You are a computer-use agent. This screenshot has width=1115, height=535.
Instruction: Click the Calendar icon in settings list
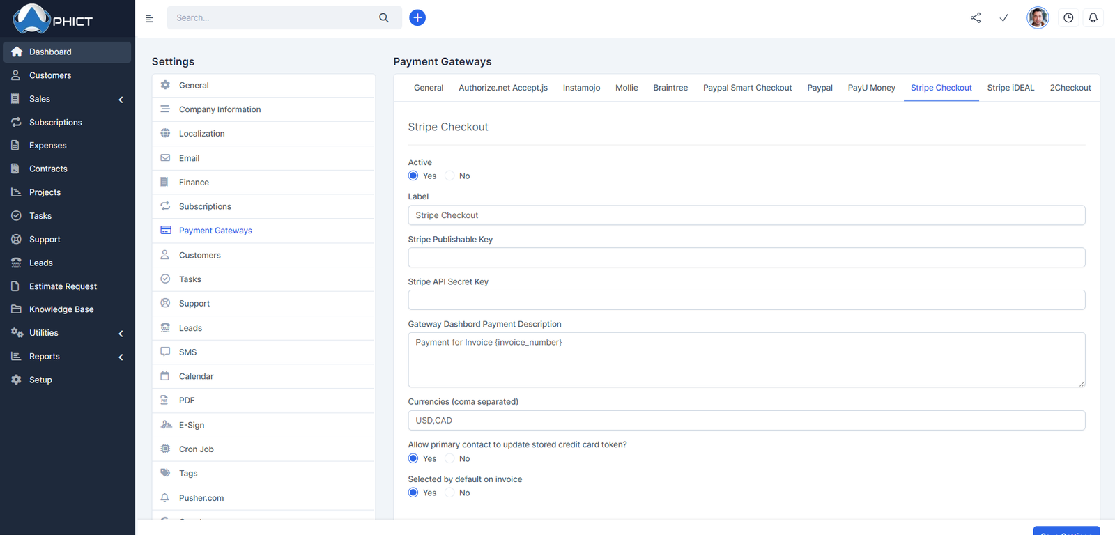165,376
